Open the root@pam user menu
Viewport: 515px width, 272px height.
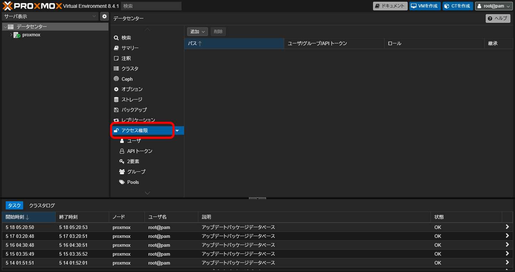click(494, 6)
